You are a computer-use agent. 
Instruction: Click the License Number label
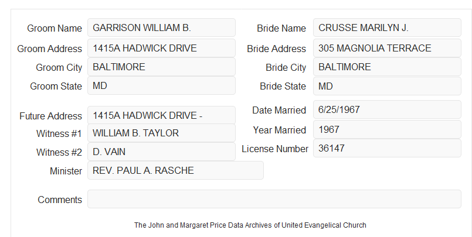coord(275,149)
